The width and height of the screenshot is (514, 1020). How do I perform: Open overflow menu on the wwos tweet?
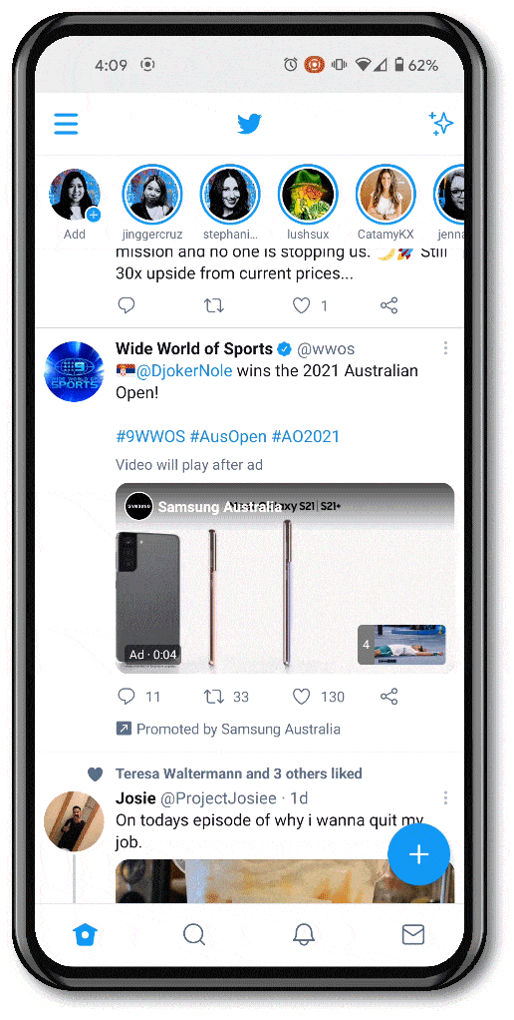[x=445, y=348]
